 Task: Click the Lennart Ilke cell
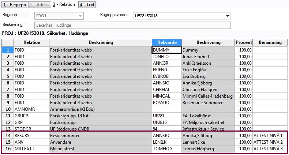point(208,142)
